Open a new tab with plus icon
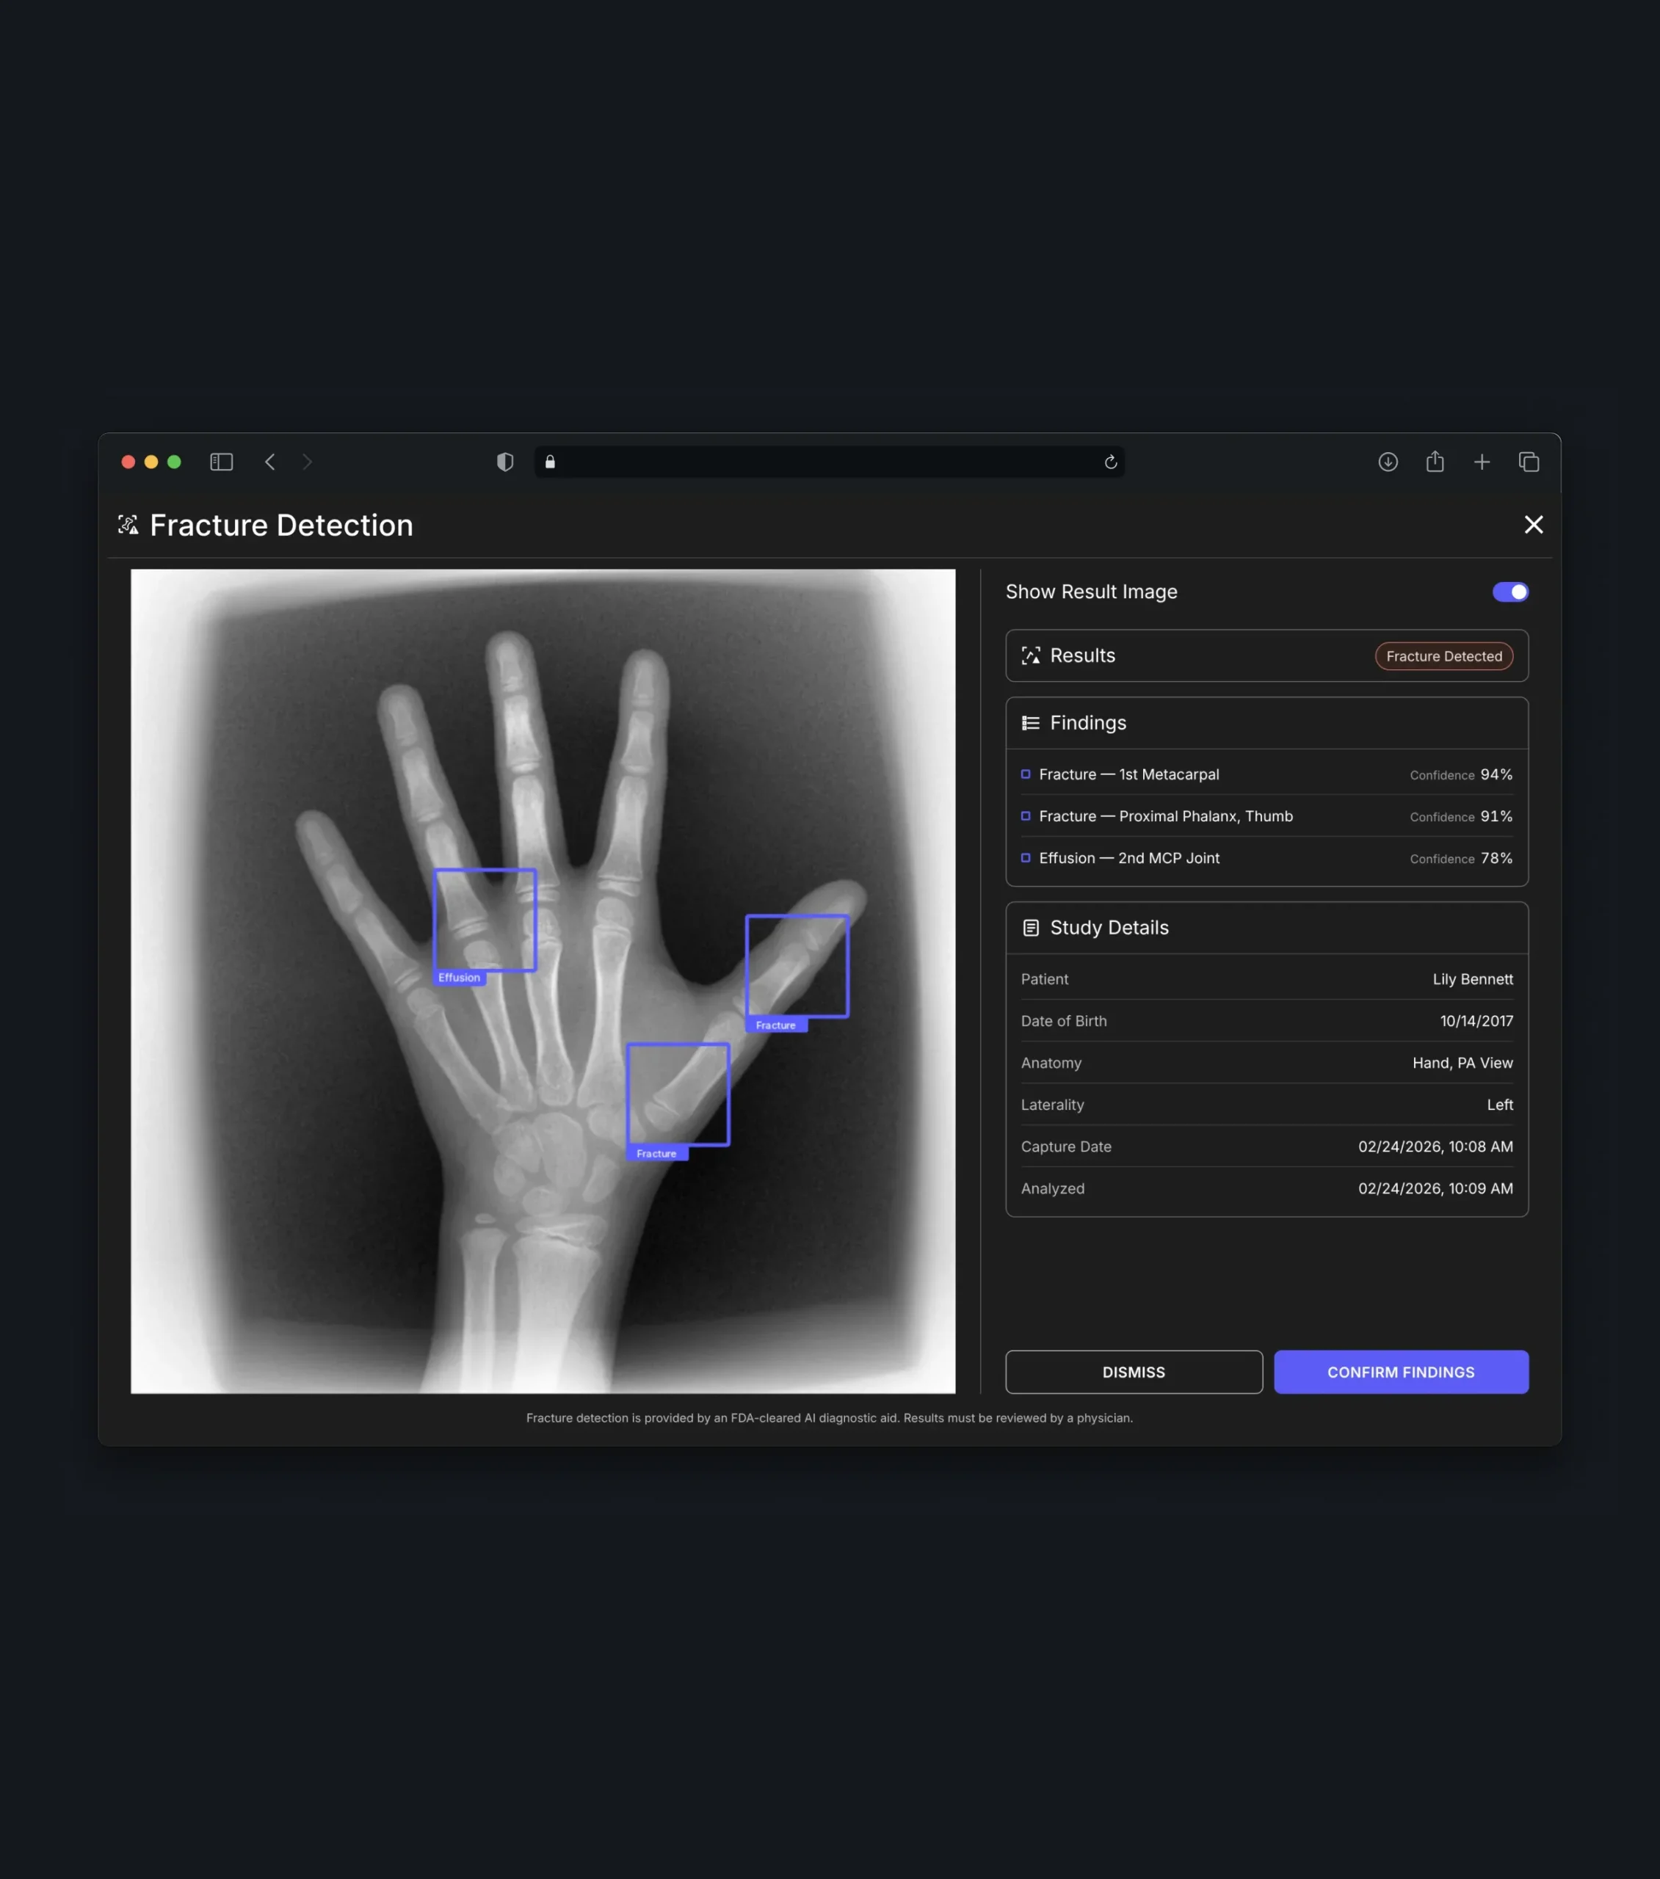 click(1481, 462)
